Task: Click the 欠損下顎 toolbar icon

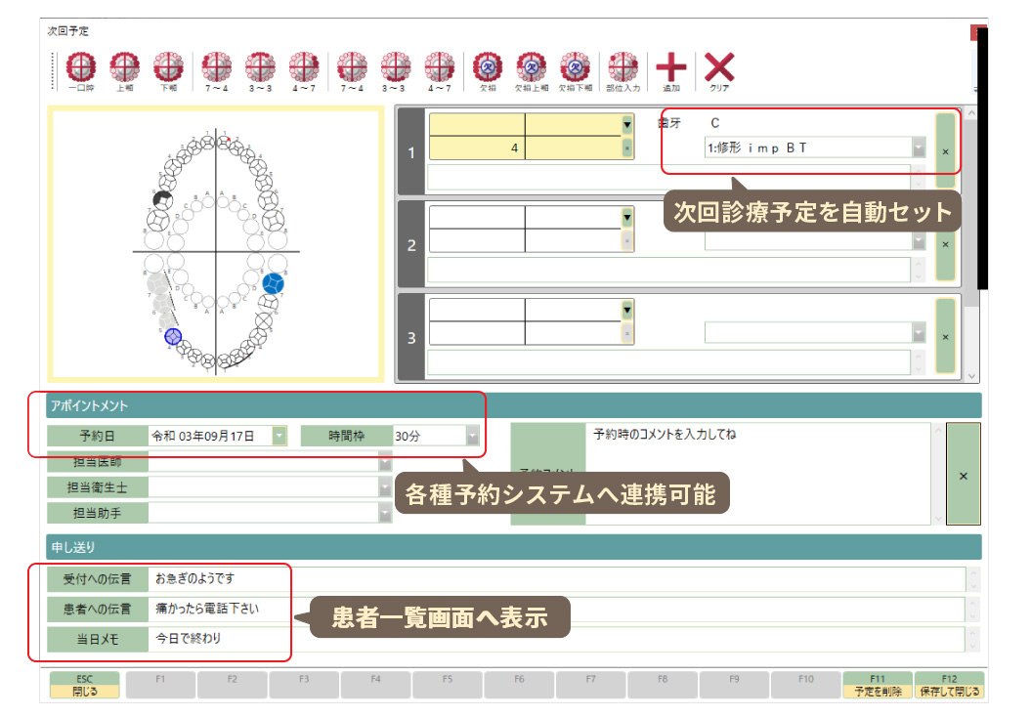Action: pyautogui.click(x=575, y=68)
